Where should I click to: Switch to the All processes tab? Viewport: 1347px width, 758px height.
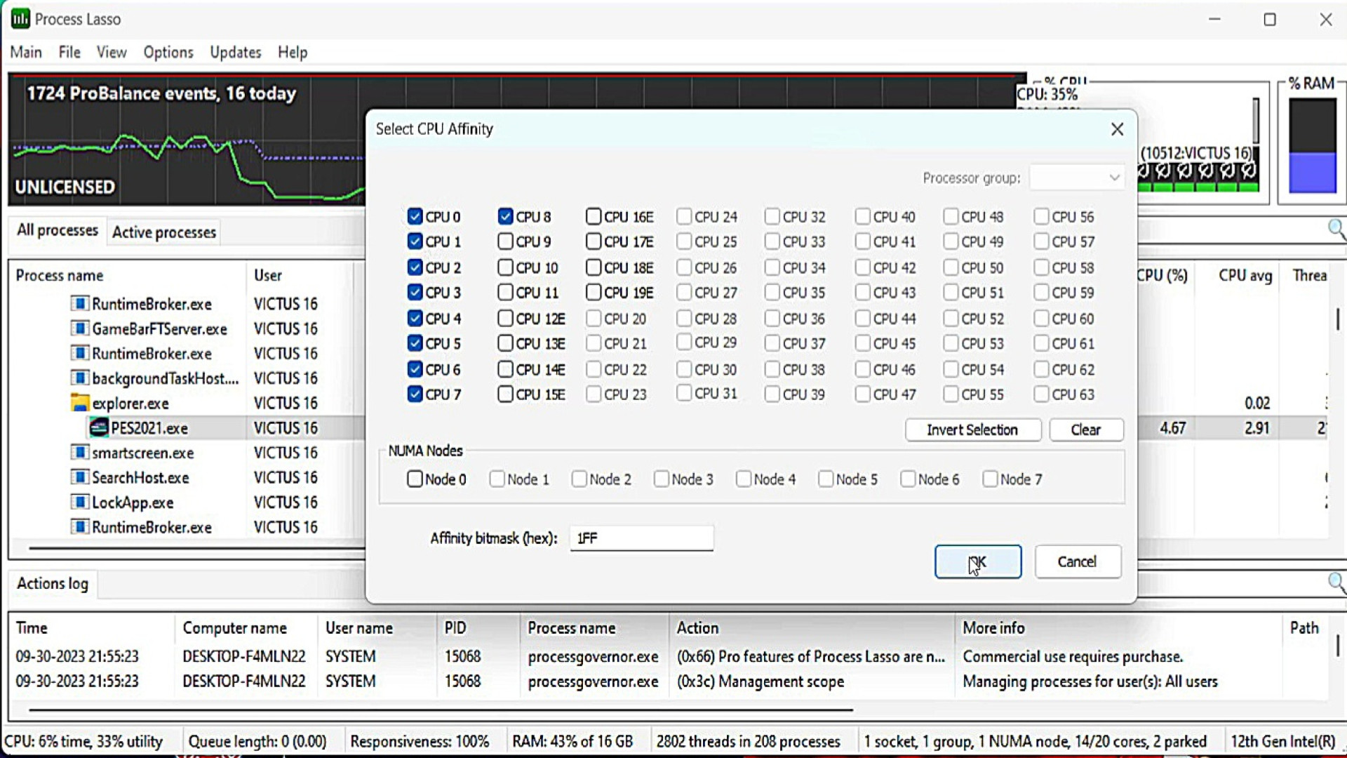58,230
